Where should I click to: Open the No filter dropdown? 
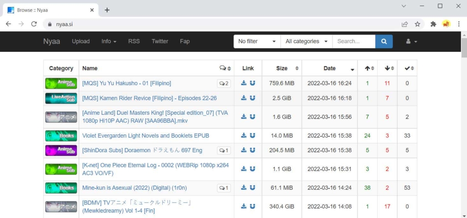pyautogui.click(x=257, y=41)
